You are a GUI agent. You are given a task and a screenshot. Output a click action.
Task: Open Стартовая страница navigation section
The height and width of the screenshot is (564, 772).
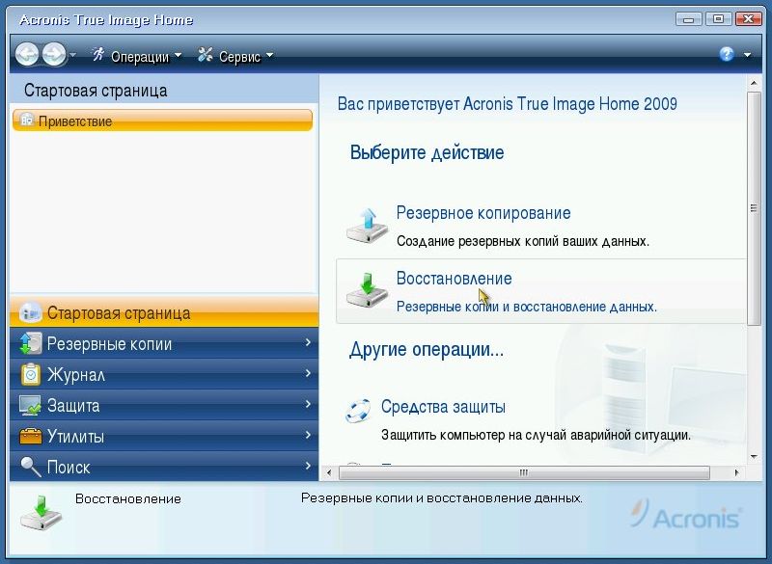(164, 312)
